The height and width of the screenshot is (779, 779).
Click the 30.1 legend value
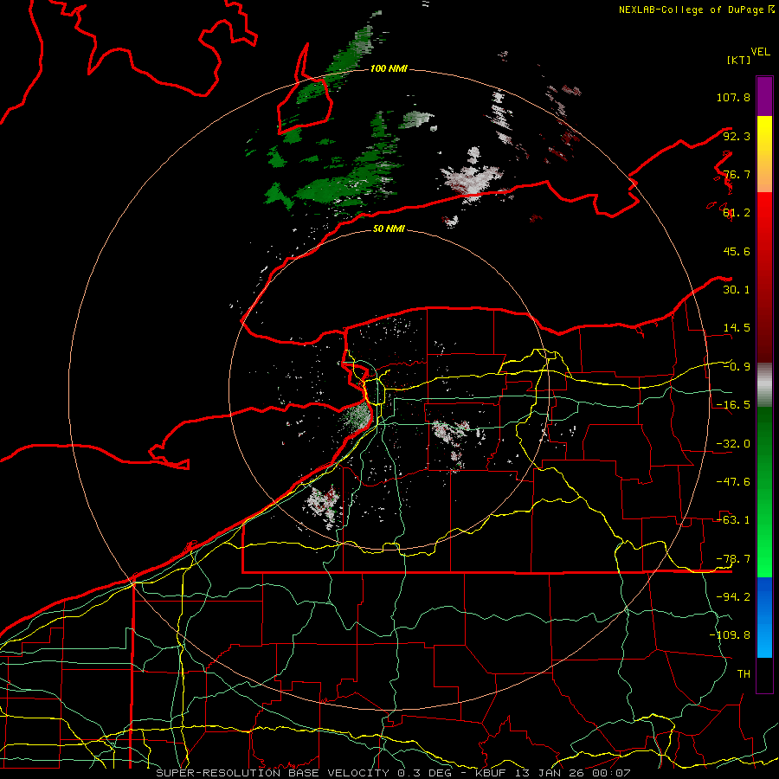coord(737,290)
